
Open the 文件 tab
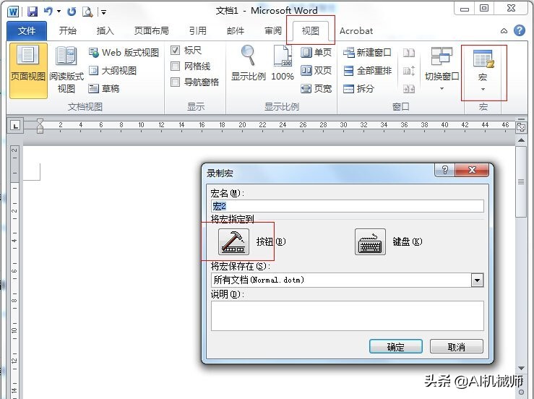click(x=27, y=31)
